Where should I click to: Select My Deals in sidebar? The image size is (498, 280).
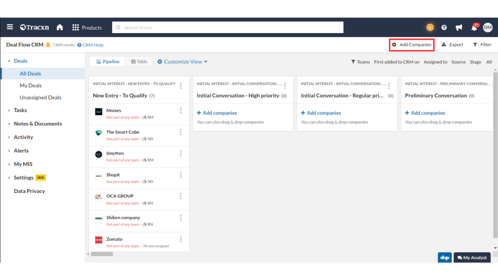coord(31,86)
